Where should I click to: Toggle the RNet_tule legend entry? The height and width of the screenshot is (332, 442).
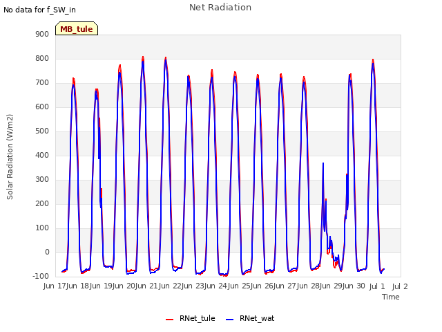(x=191, y=318)
